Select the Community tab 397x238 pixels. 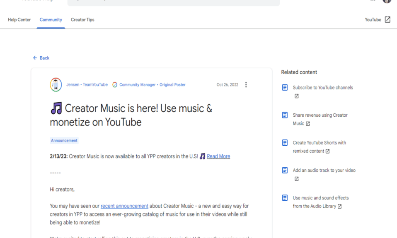click(x=51, y=20)
